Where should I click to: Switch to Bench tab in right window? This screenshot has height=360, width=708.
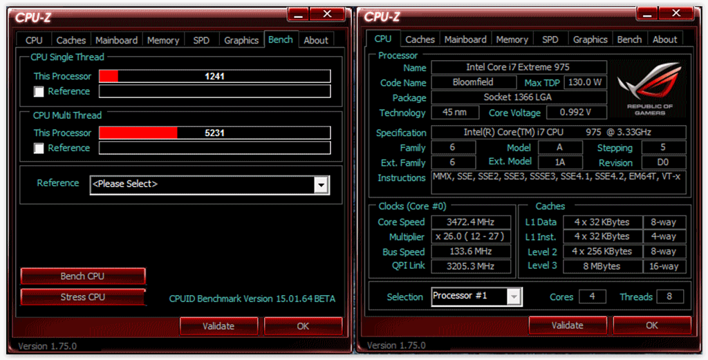(x=629, y=39)
